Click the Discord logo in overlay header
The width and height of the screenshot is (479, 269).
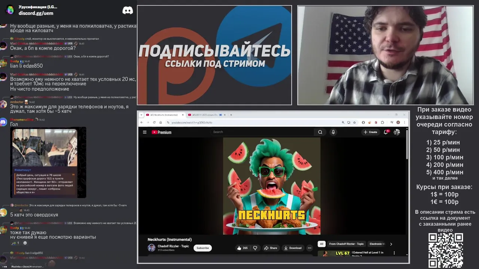pos(128,10)
